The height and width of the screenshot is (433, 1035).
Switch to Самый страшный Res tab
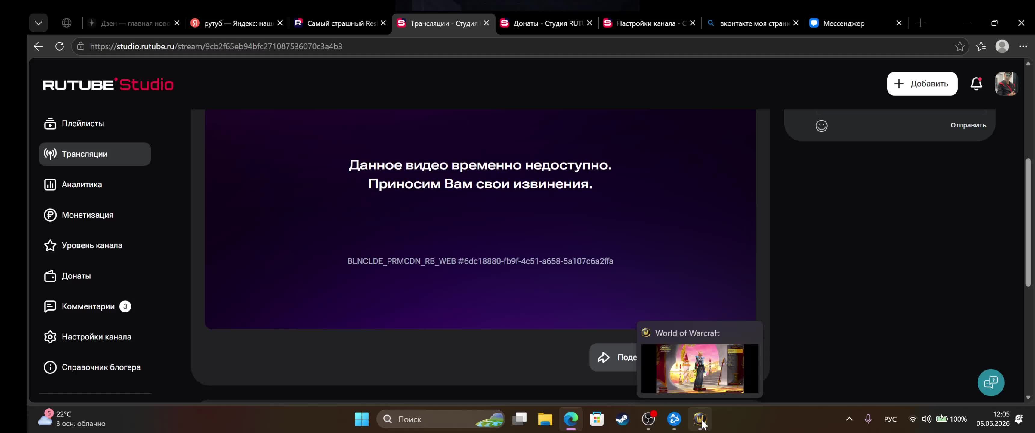coord(341,23)
